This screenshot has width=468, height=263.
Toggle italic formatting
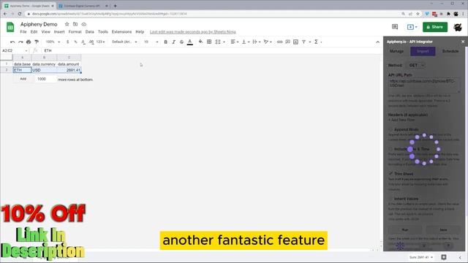[x=173, y=42]
